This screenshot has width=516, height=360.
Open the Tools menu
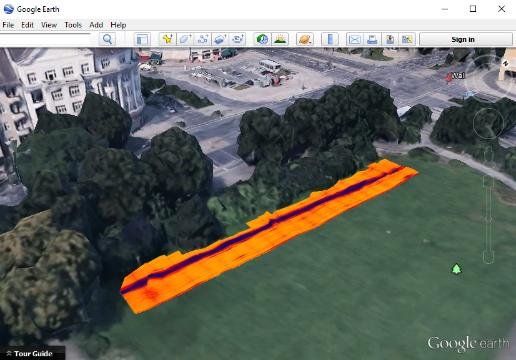coord(72,25)
